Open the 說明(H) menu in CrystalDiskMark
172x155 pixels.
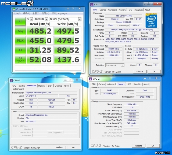(x=45, y=13)
